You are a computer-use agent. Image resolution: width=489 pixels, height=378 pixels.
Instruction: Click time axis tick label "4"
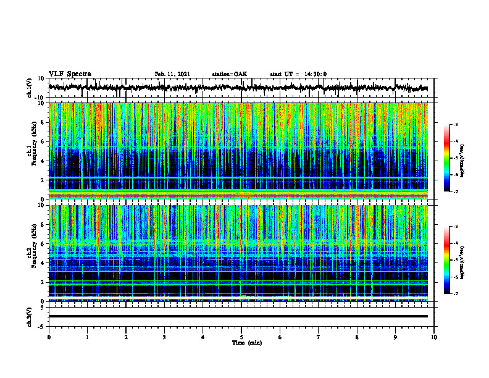coord(203,337)
